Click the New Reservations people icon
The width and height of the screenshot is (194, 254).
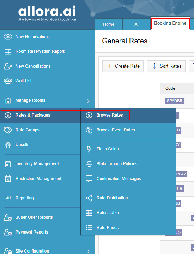pos(8,37)
